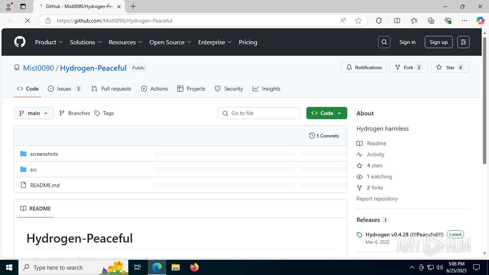Click the Hydrogen-Peaceful repository name link
The height and width of the screenshot is (275, 489).
93,68
